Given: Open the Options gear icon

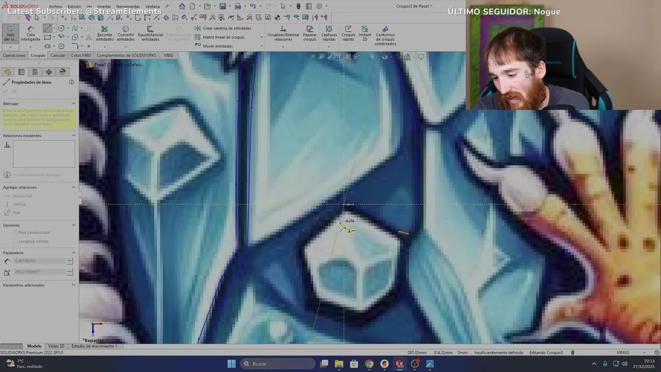Looking at the screenshot, I should pos(319,6).
